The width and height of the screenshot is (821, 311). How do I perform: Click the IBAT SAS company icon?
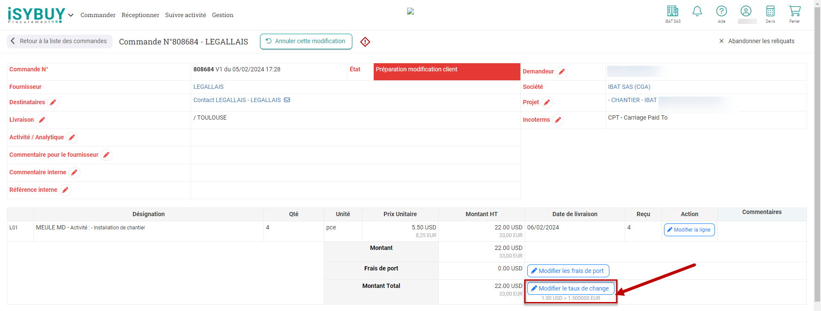coord(673,12)
